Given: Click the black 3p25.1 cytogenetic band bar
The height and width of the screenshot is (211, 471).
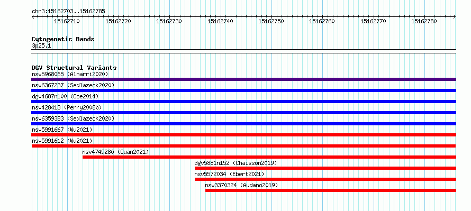Looking at the screenshot, I should click(243, 51).
